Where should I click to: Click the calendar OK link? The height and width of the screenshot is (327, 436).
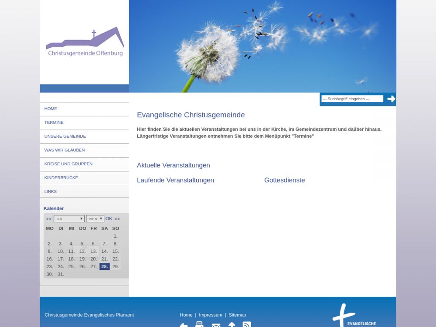point(109,218)
